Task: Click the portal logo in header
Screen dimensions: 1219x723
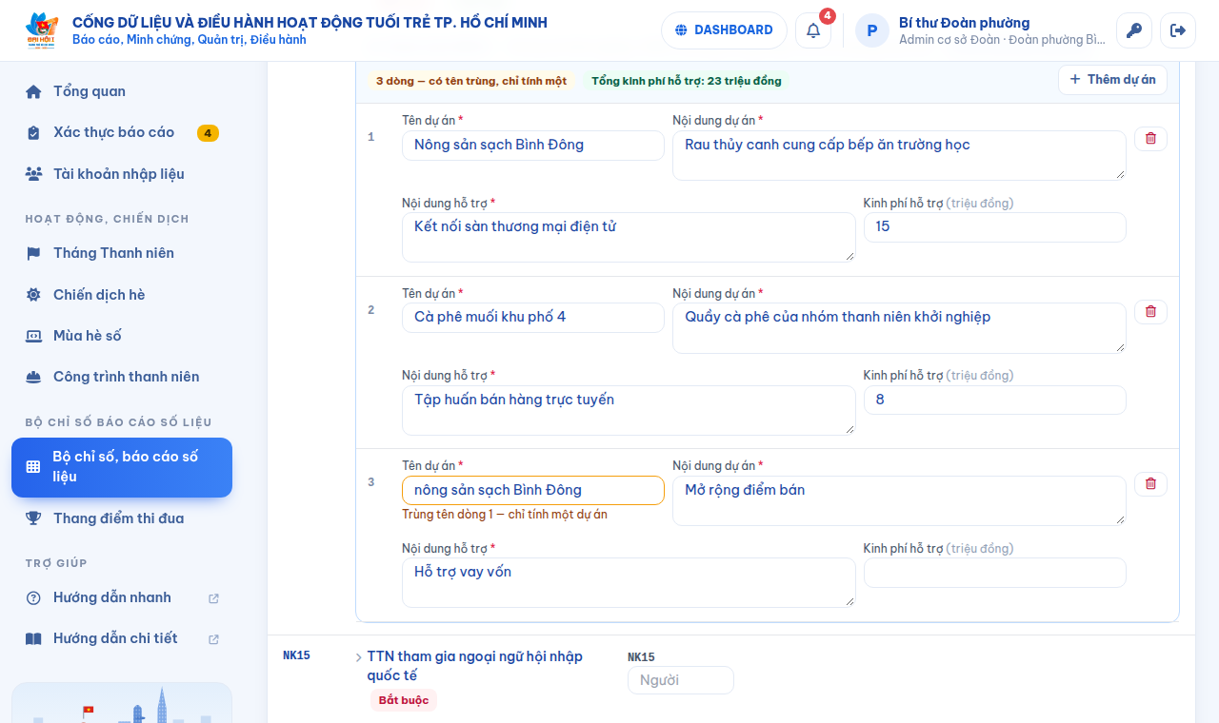Action: tap(42, 30)
